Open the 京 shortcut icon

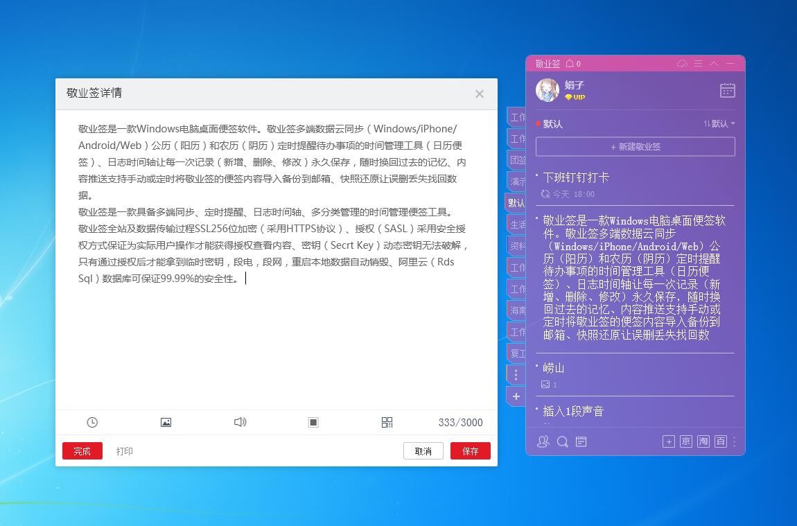tap(685, 441)
